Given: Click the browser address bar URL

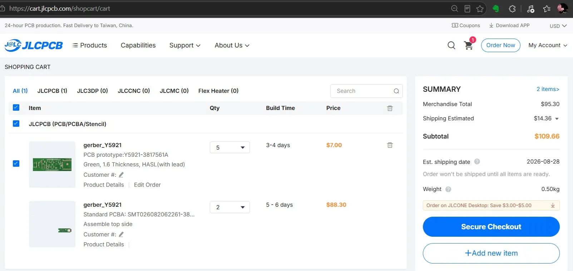Looking at the screenshot, I should coord(60,9).
